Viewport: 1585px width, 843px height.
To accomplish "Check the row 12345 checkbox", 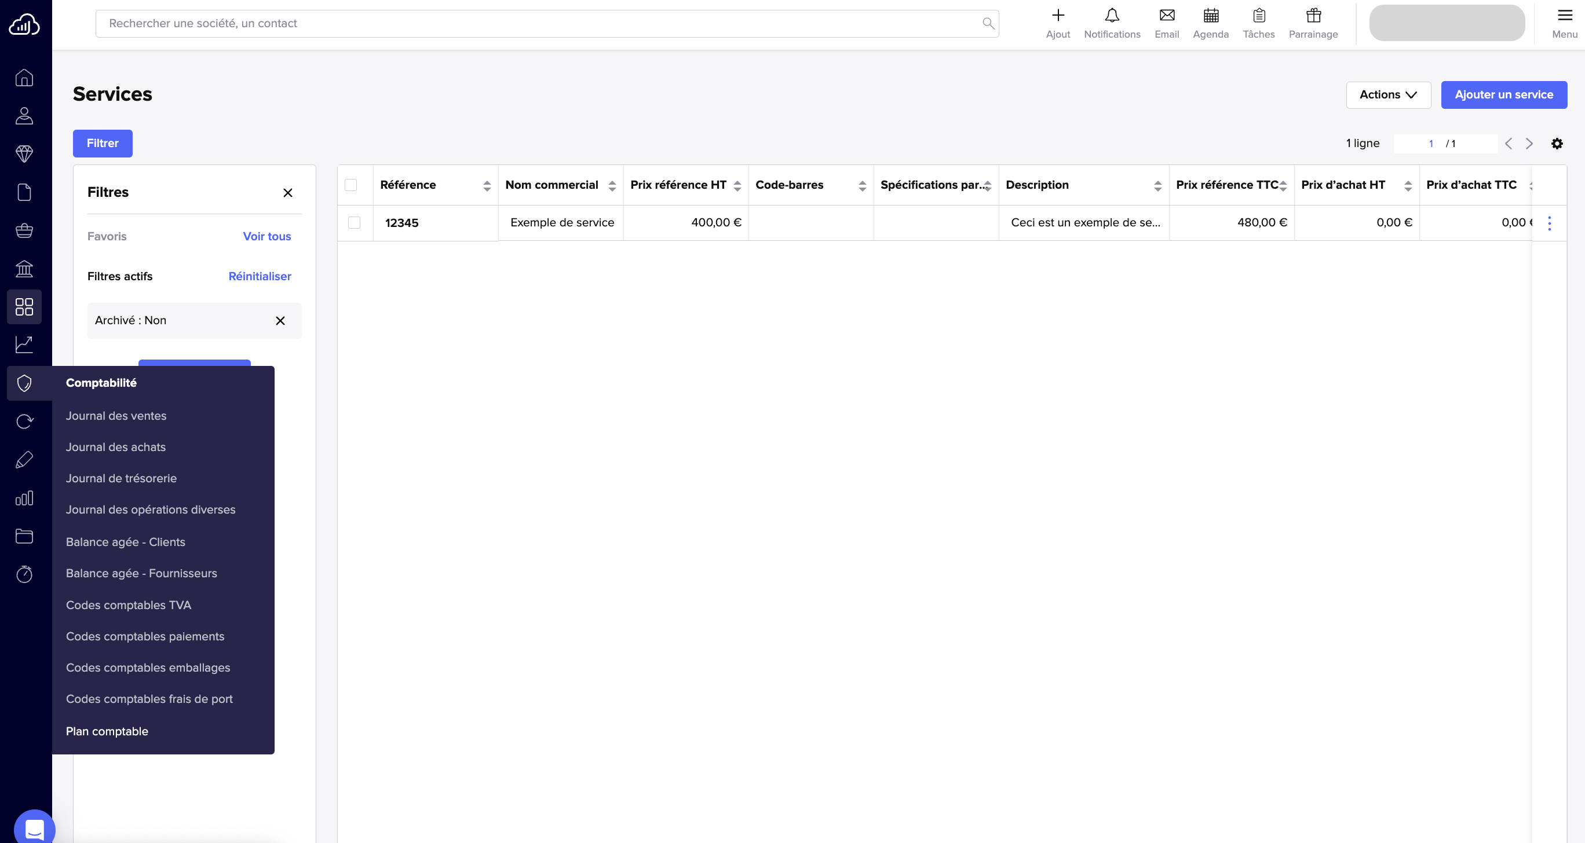I will [355, 222].
